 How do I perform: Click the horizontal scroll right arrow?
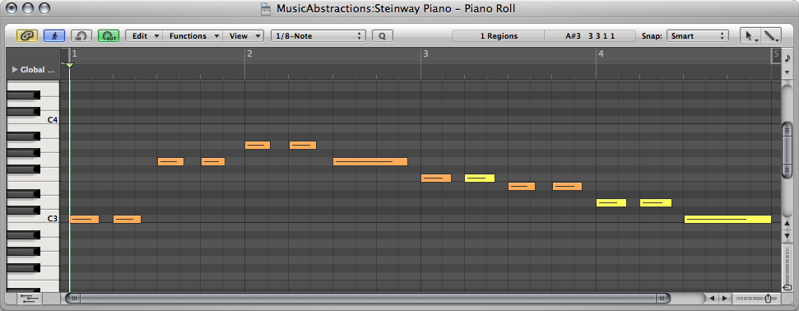[724, 299]
